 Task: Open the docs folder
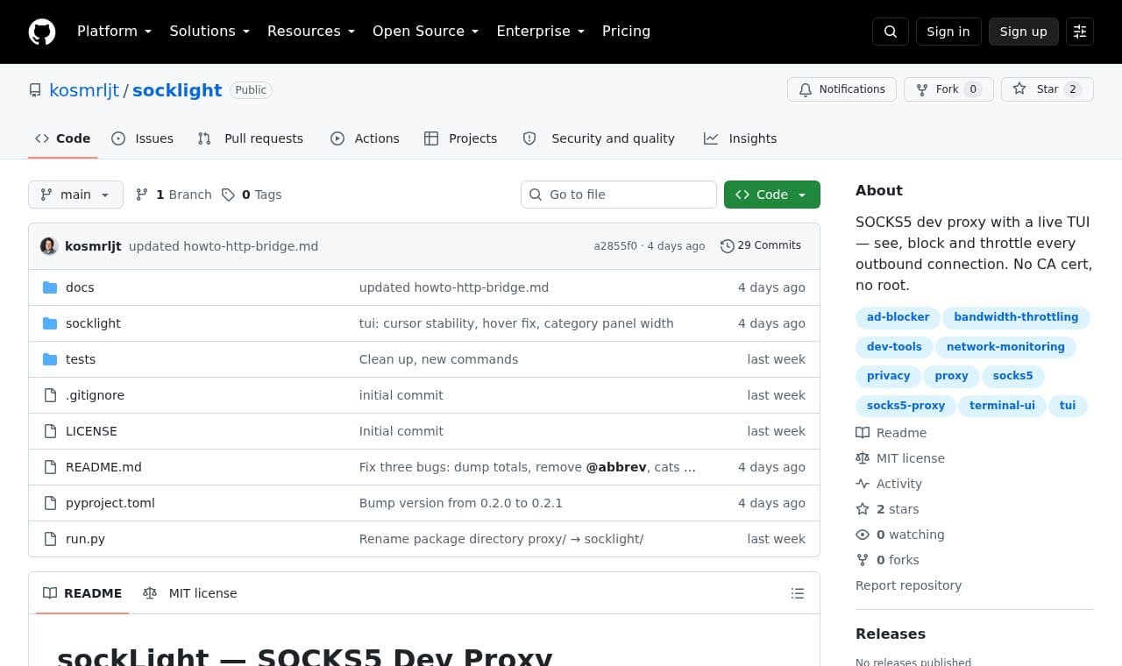click(x=80, y=287)
